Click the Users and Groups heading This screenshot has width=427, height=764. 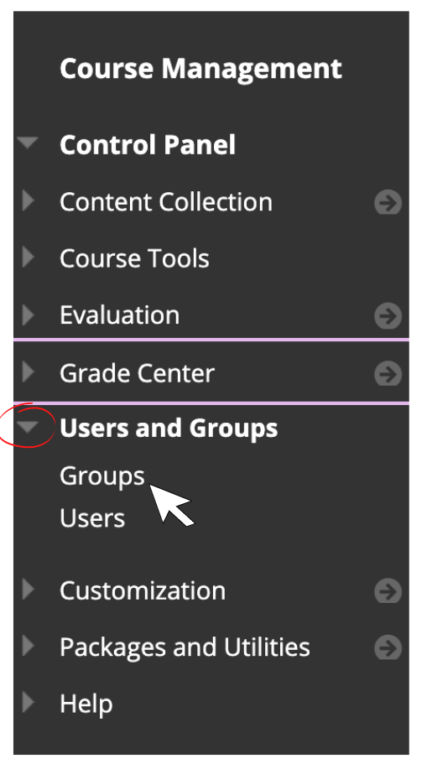point(169,429)
